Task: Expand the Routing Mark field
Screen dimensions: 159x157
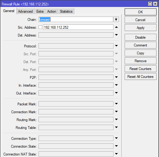Action: pyautogui.click(x=117, y=119)
